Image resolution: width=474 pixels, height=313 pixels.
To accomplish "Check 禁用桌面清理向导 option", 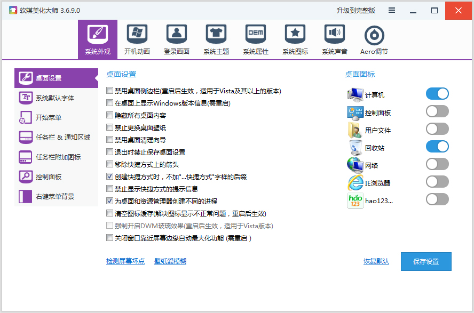I will (x=109, y=140).
